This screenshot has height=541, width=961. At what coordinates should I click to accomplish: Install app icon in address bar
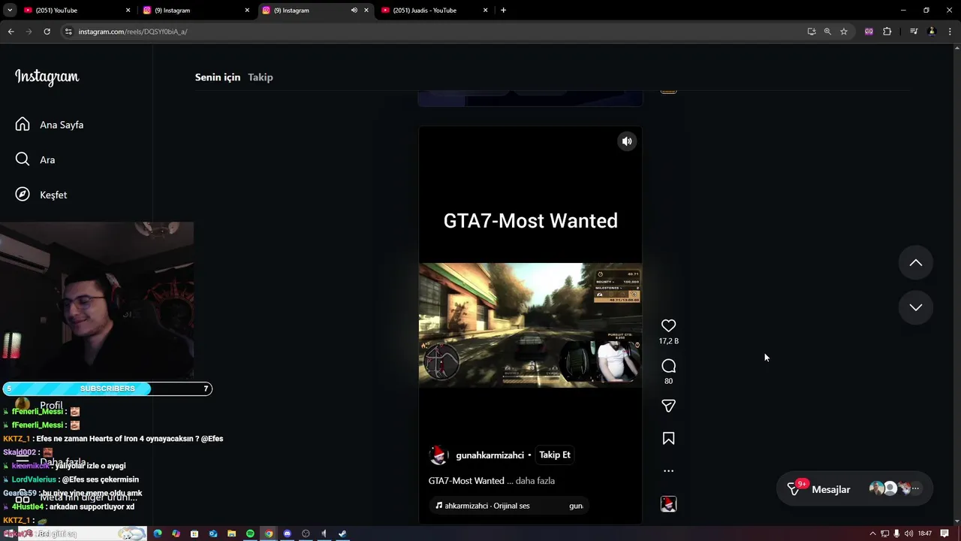(x=812, y=32)
